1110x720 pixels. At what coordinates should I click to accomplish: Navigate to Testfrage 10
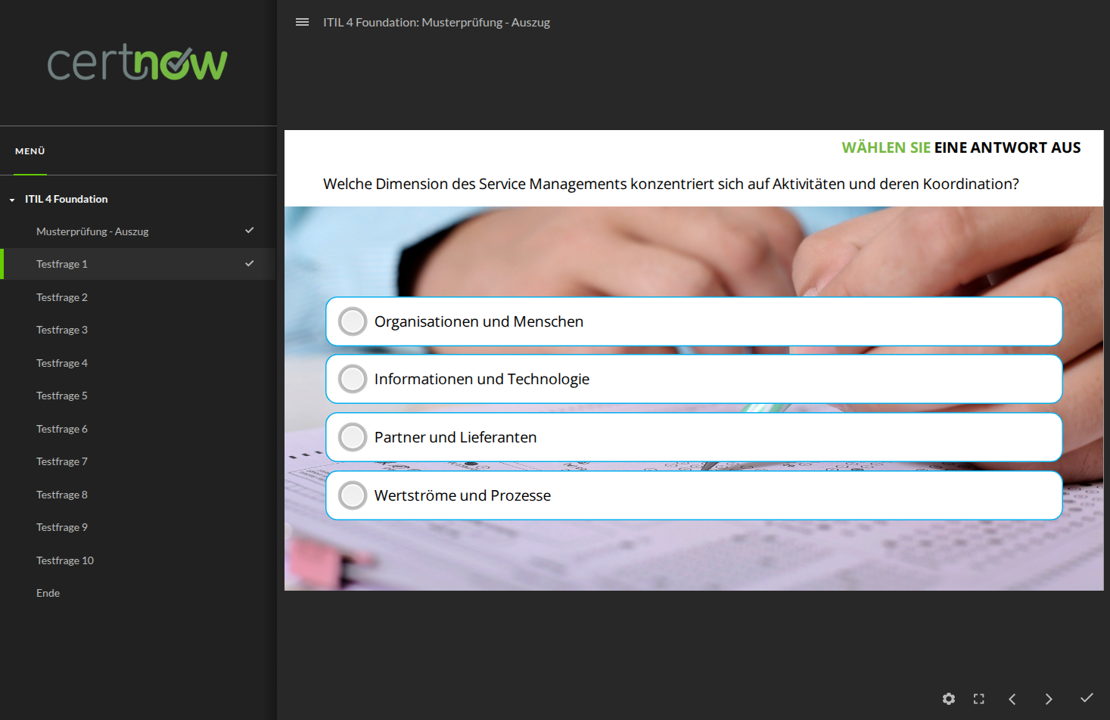point(65,560)
